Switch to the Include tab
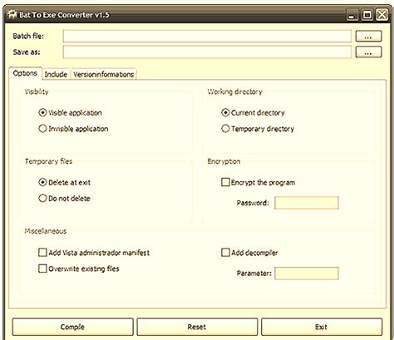 (x=56, y=74)
